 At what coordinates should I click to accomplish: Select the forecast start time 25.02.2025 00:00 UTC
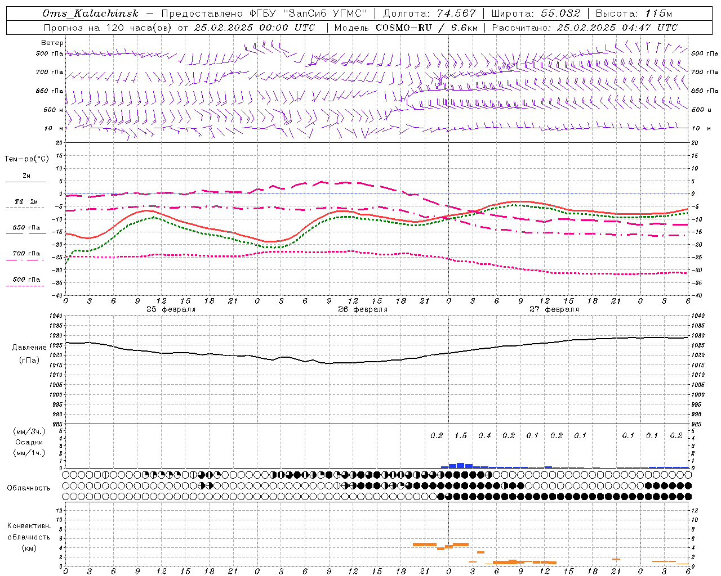255,28
